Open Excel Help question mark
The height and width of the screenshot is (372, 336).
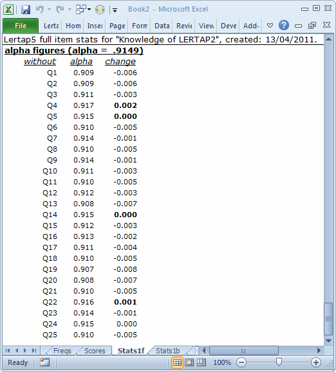[x=284, y=25]
